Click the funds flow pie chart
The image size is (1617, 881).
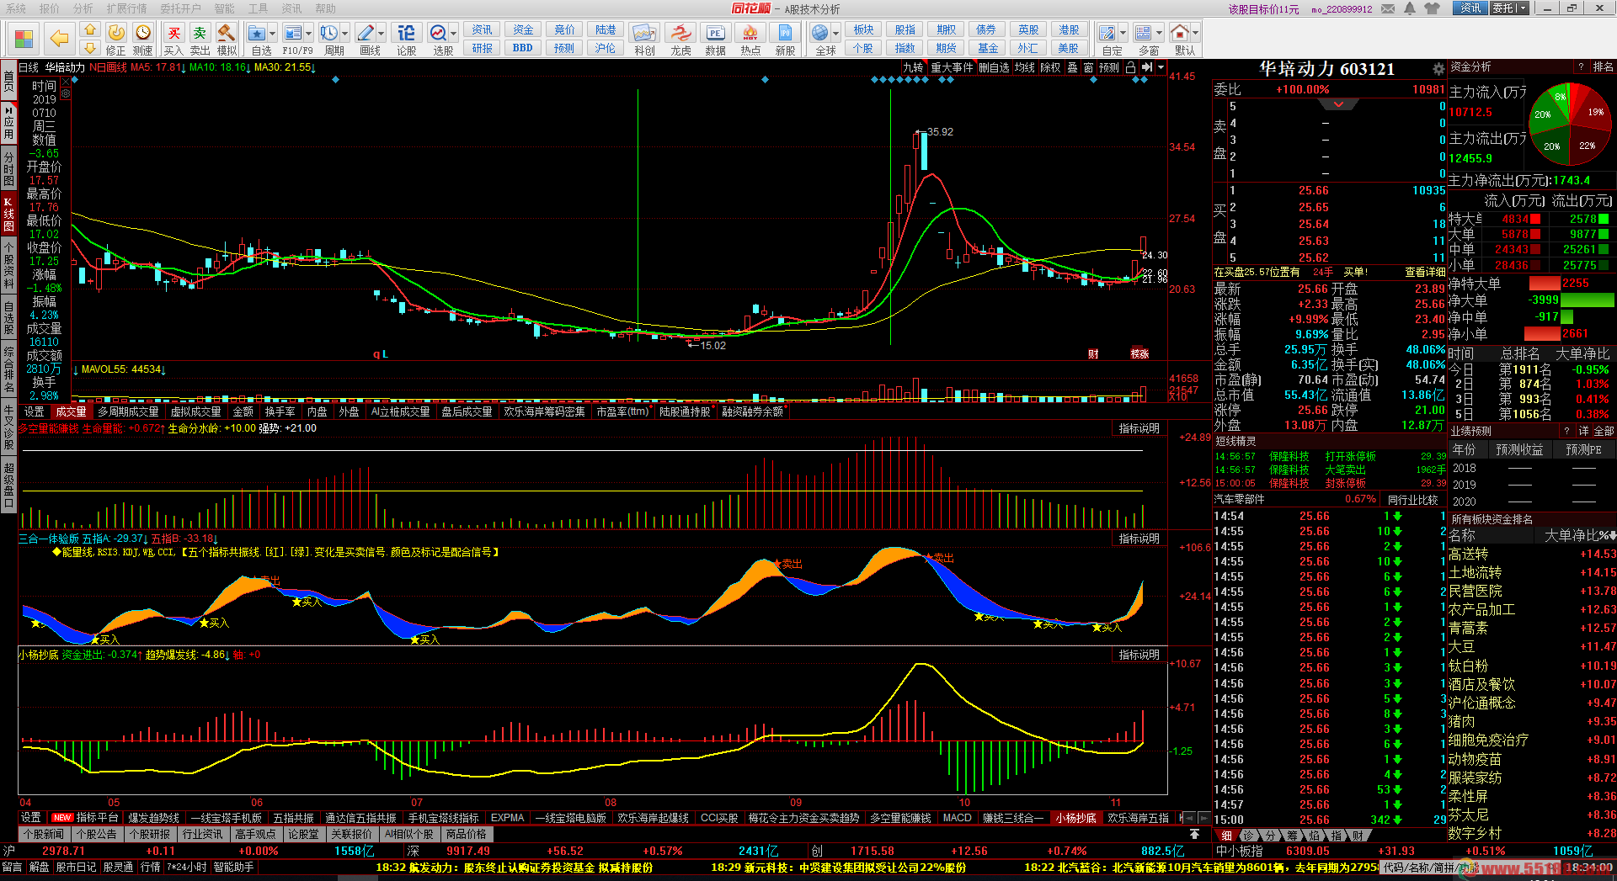tap(1571, 124)
